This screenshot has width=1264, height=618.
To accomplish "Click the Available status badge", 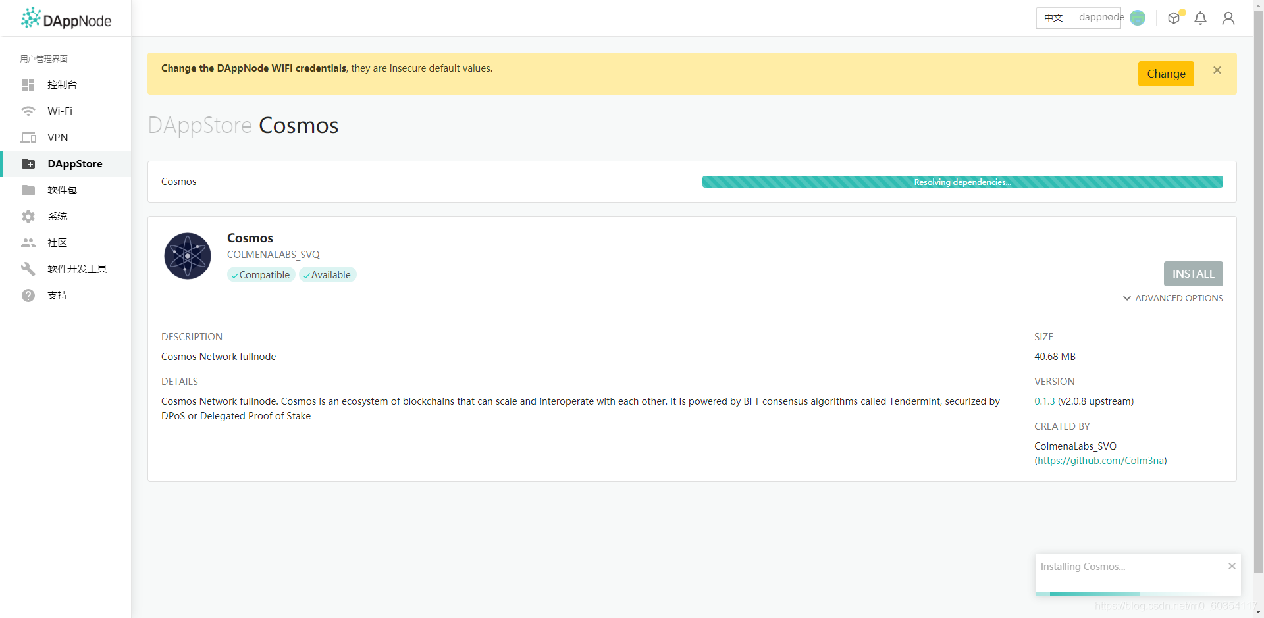I will [x=328, y=275].
